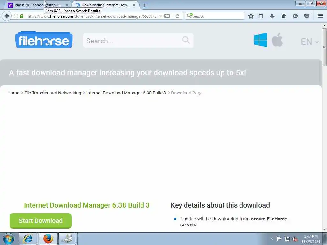Click the page vertical scrollbar thumb
Image resolution: width=327 pixels, height=245 pixels.
pyautogui.click(x=324, y=47)
